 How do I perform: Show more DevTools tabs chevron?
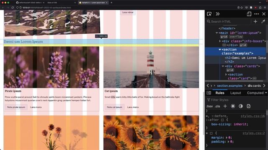click(218, 14)
